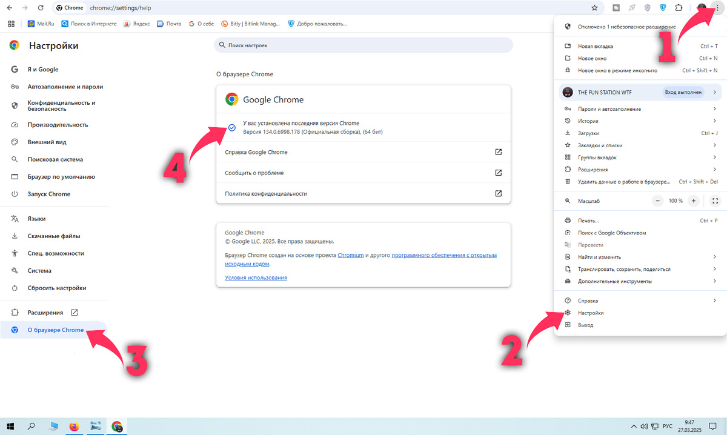The image size is (727, 435).
Task: Bookmark this page with the star icon
Action: pyautogui.click(x=594, y=8)
